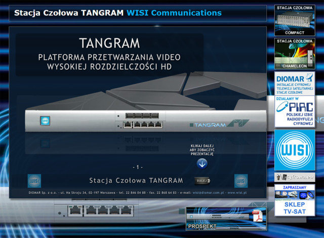Click the 'KLIKAJ DALEJ ABY ZOBACZYĆ PREZENTACJĘ' text
324x238 pixels.
pos(202,150)
